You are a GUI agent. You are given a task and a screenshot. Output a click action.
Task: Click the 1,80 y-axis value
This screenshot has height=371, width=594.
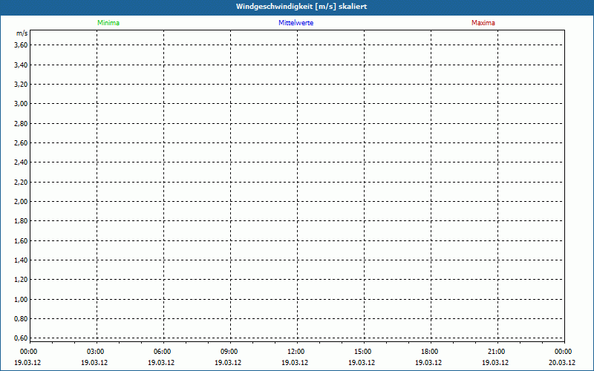point(21,221)
